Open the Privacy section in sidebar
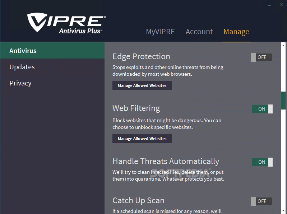 [52, 83]
